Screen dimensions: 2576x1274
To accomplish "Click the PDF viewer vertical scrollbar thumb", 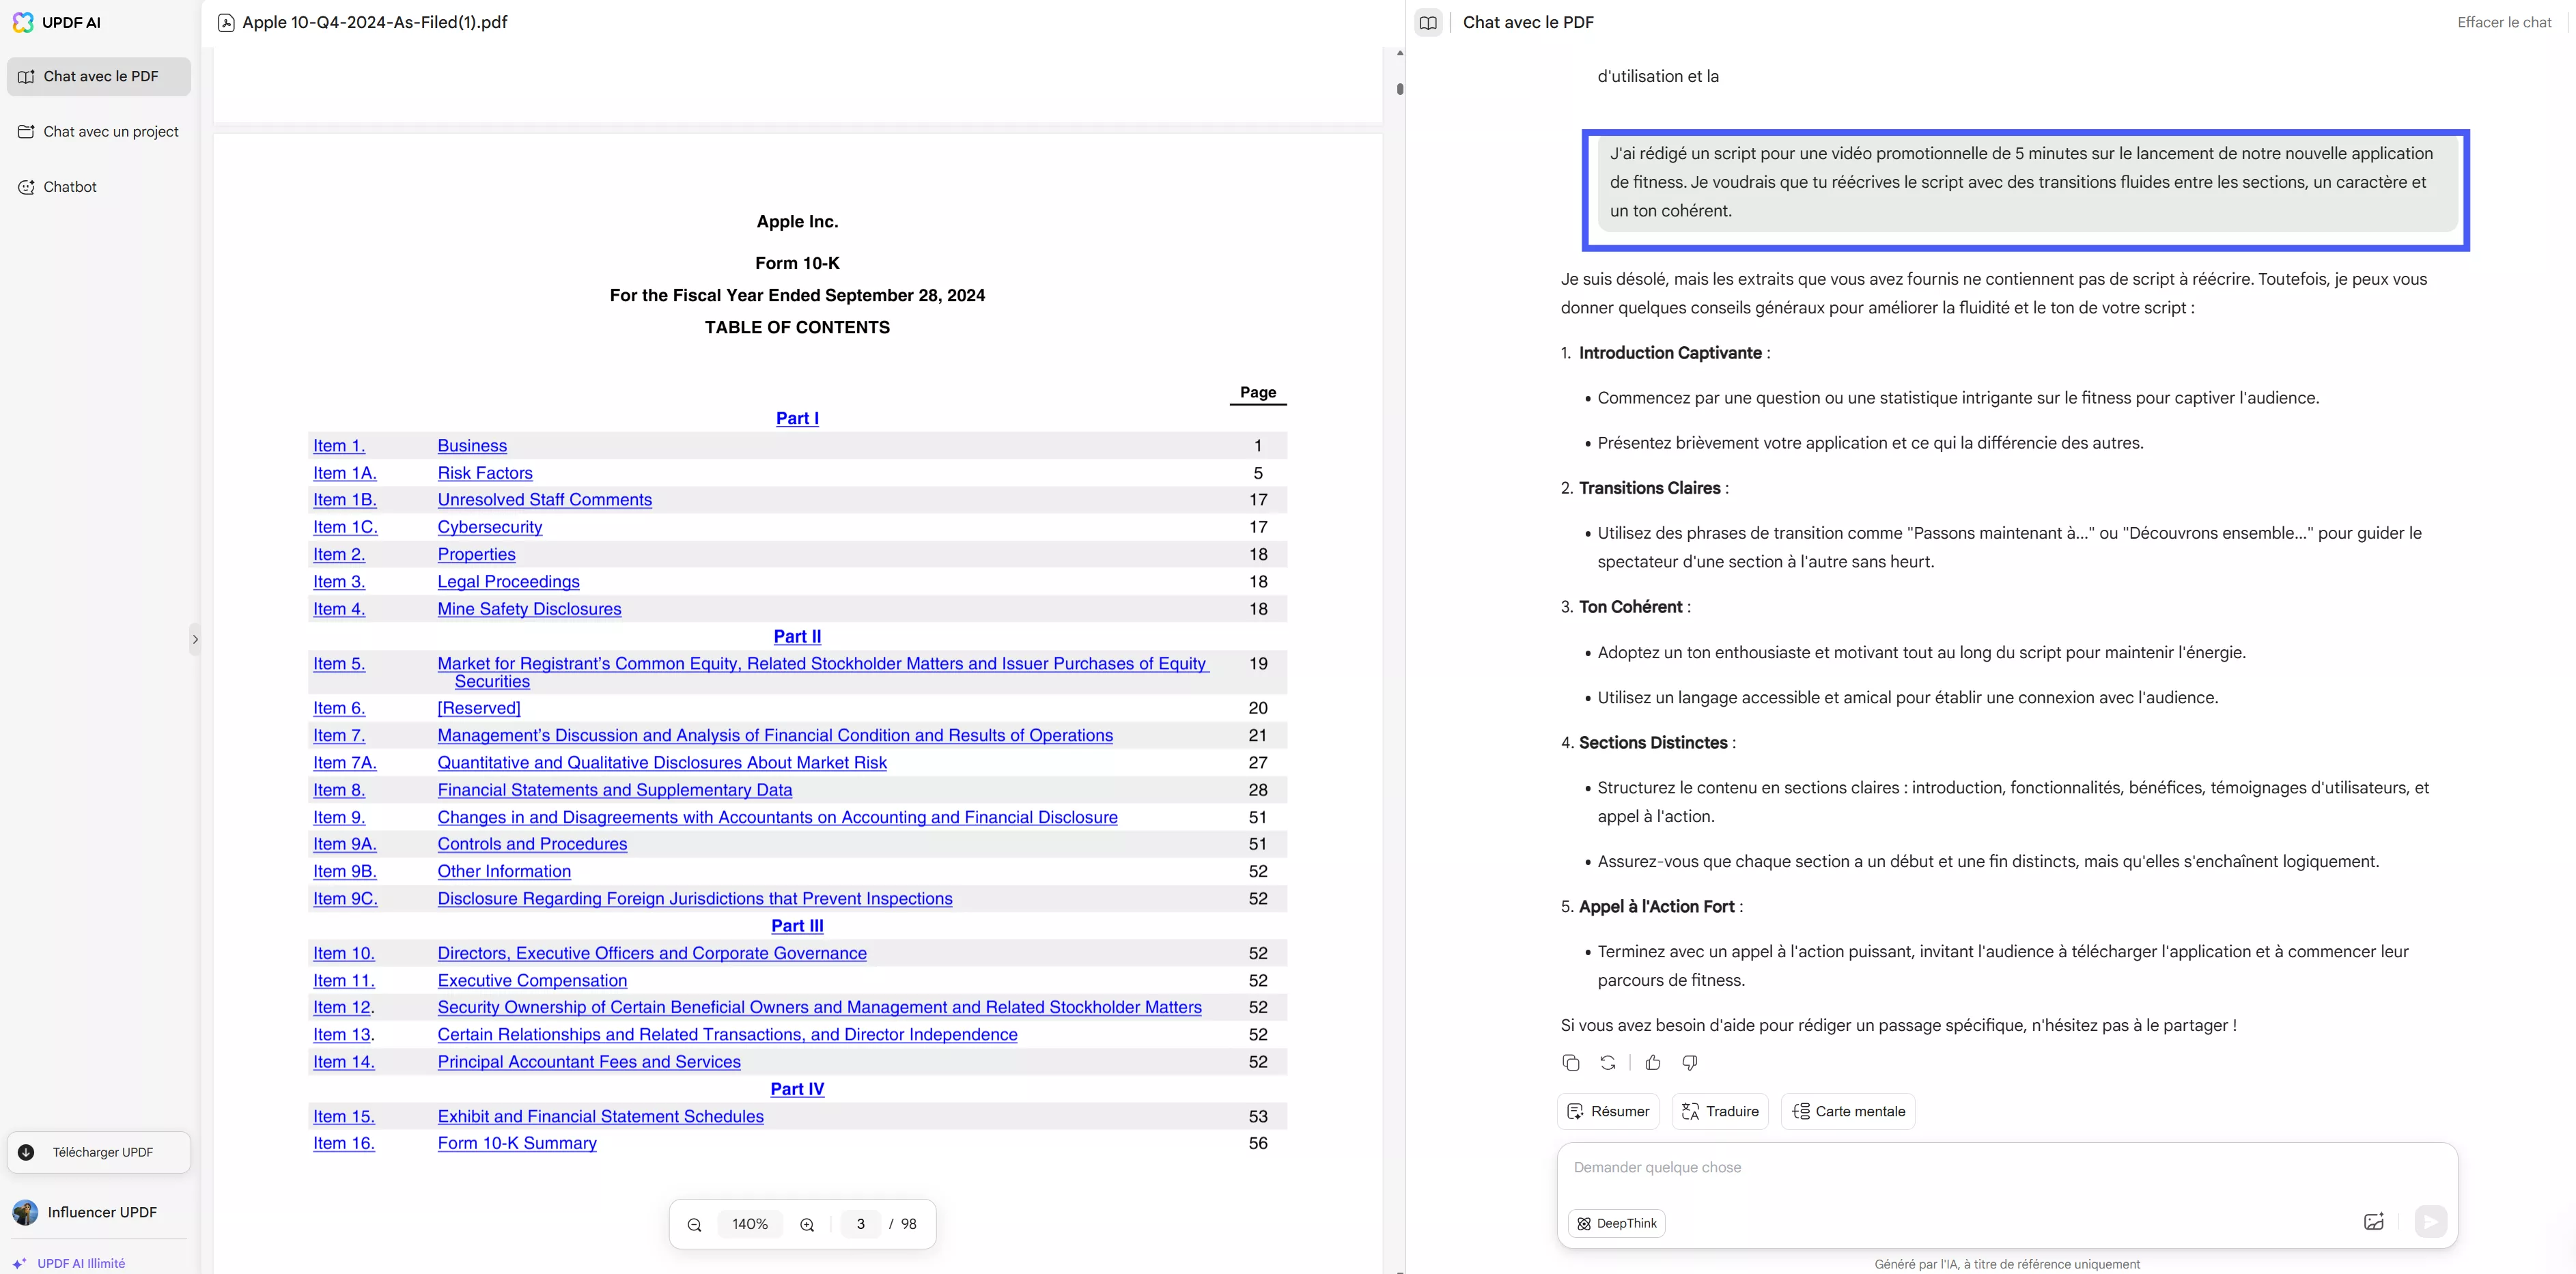I will tap(1400, 89).
